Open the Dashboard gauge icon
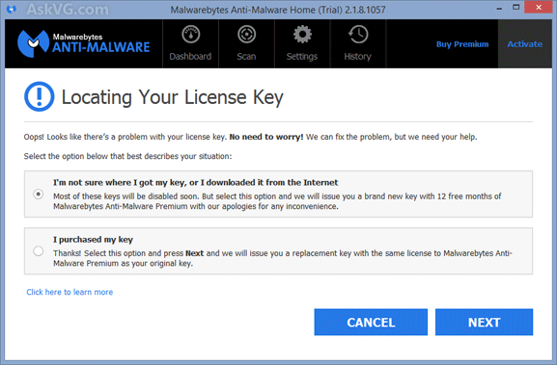 tap(191, 35)
